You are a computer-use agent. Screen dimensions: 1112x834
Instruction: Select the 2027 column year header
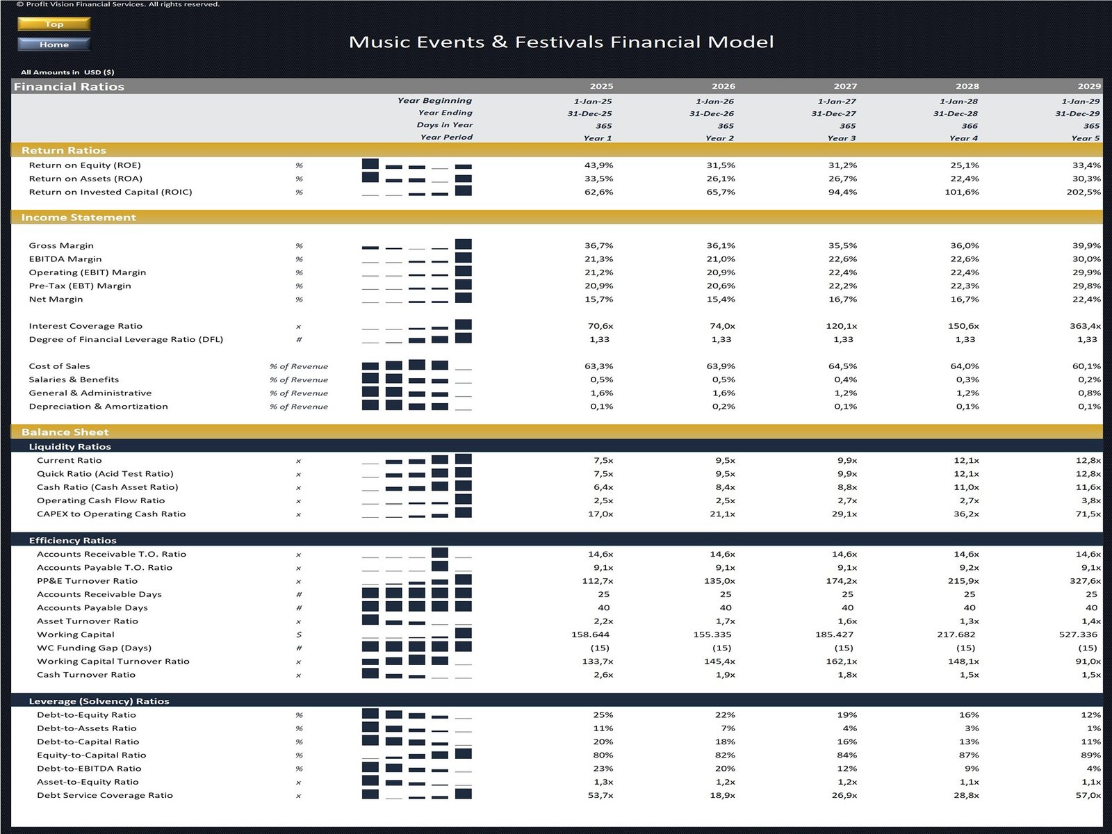(845, 86)
